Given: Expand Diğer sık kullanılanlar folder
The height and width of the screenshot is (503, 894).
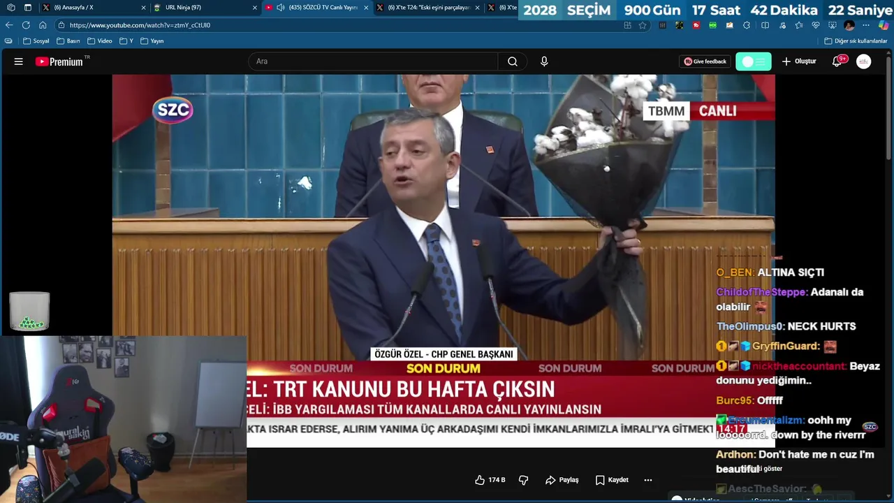Looking at the screenshot, I should [856, 41].
